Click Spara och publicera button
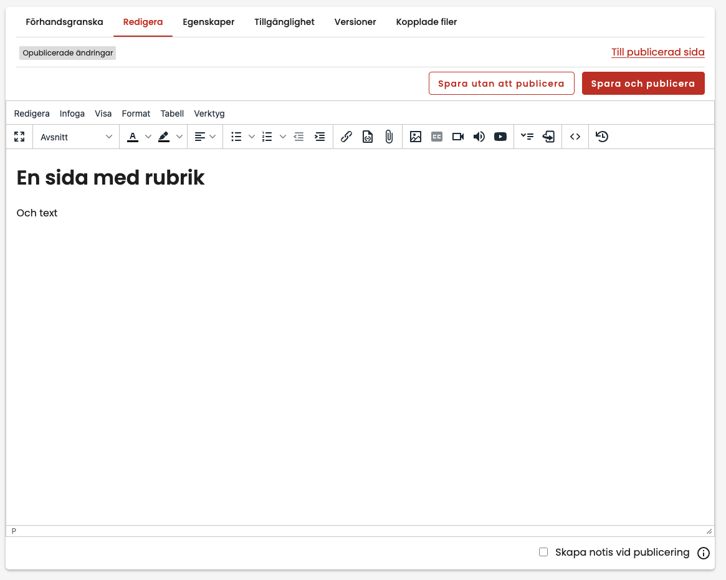 coord(643,84)
